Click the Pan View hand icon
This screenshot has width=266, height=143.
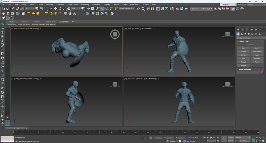point(257,141)
